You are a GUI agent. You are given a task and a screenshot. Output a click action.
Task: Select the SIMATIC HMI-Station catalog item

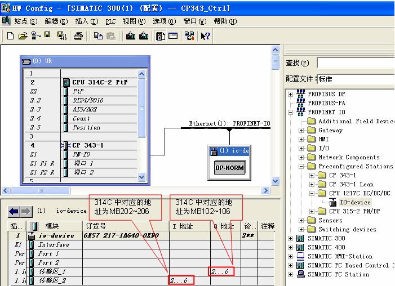[x=340, y=256]
